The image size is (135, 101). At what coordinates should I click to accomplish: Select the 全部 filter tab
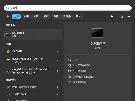[x=16, y=16]
